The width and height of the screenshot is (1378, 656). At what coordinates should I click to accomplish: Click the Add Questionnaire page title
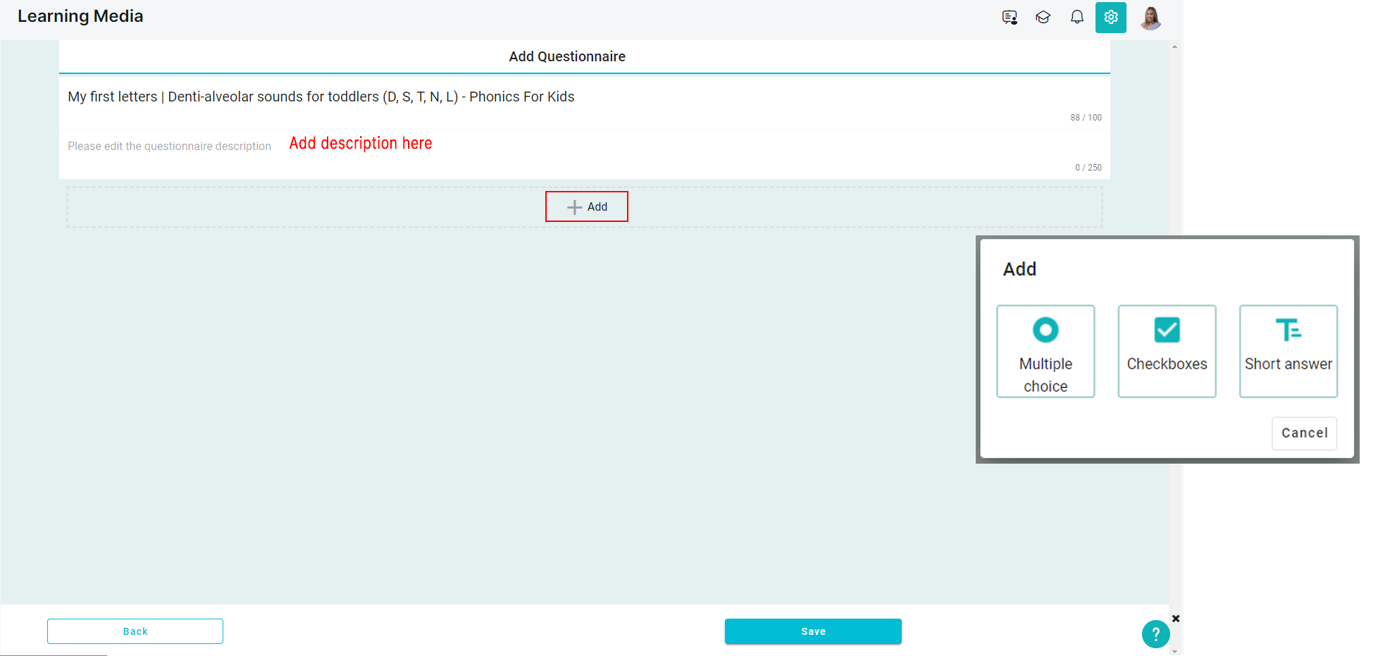(567, 56)
